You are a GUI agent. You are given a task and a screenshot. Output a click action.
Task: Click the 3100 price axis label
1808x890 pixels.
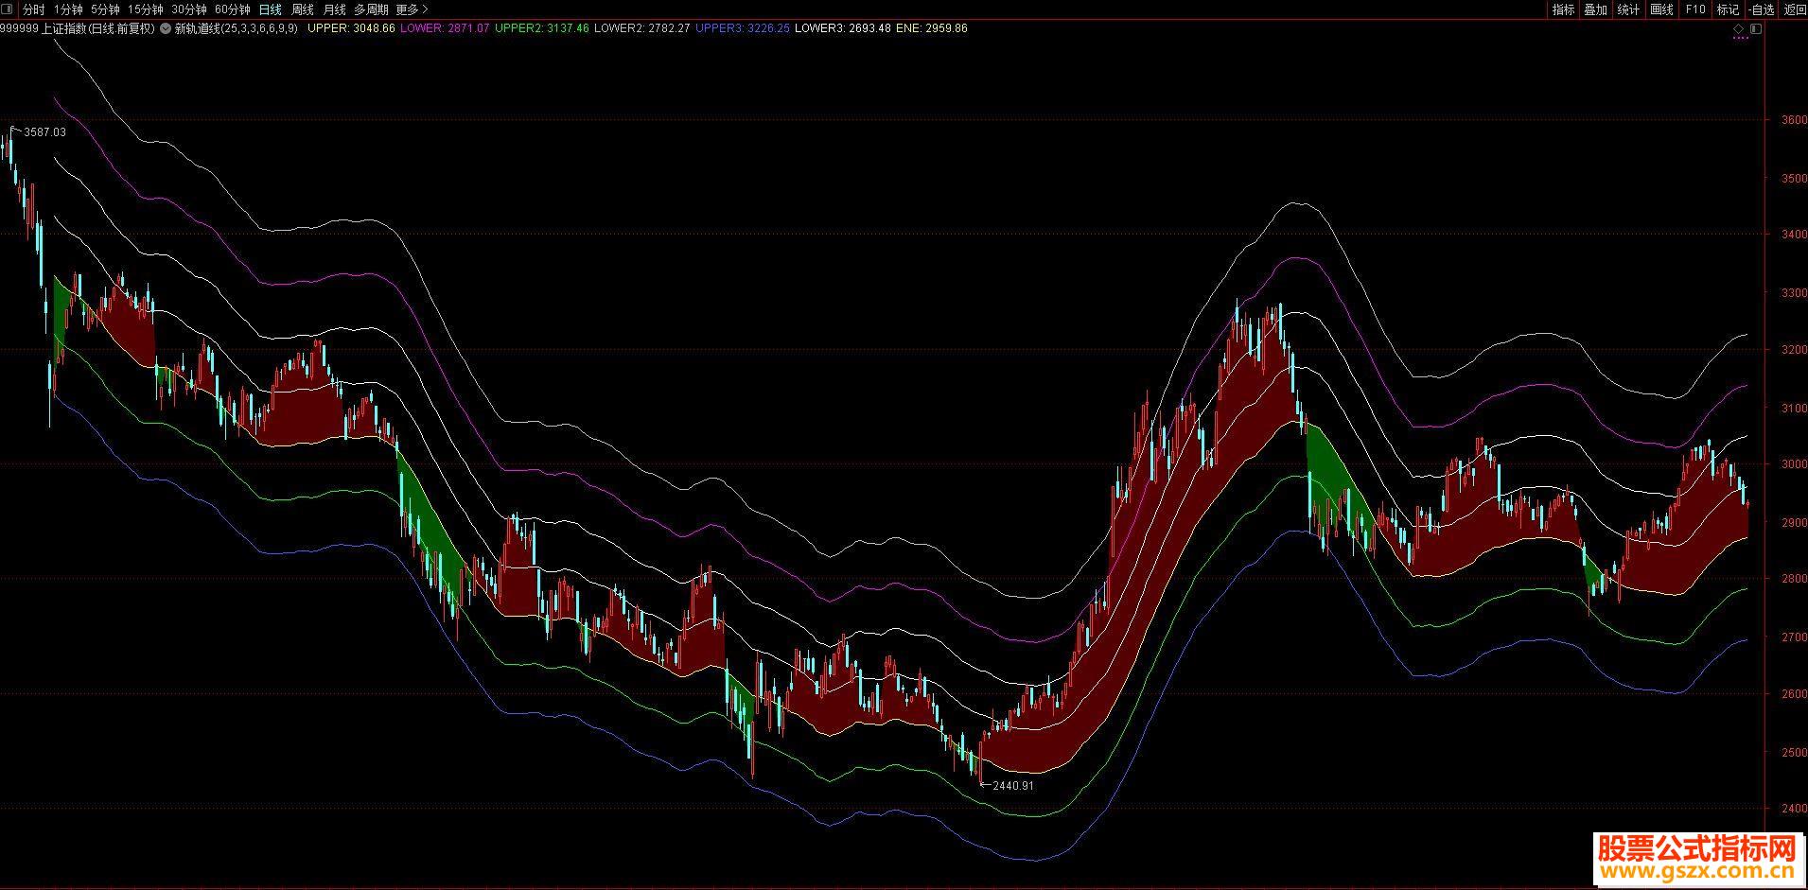pos(1795,409)
